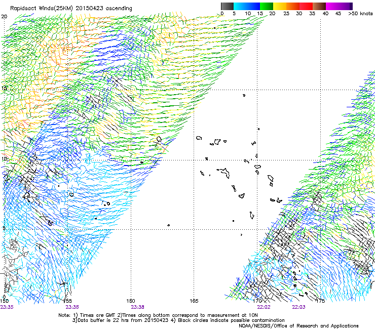Click the latitude axis label '20'

point(4,17)
